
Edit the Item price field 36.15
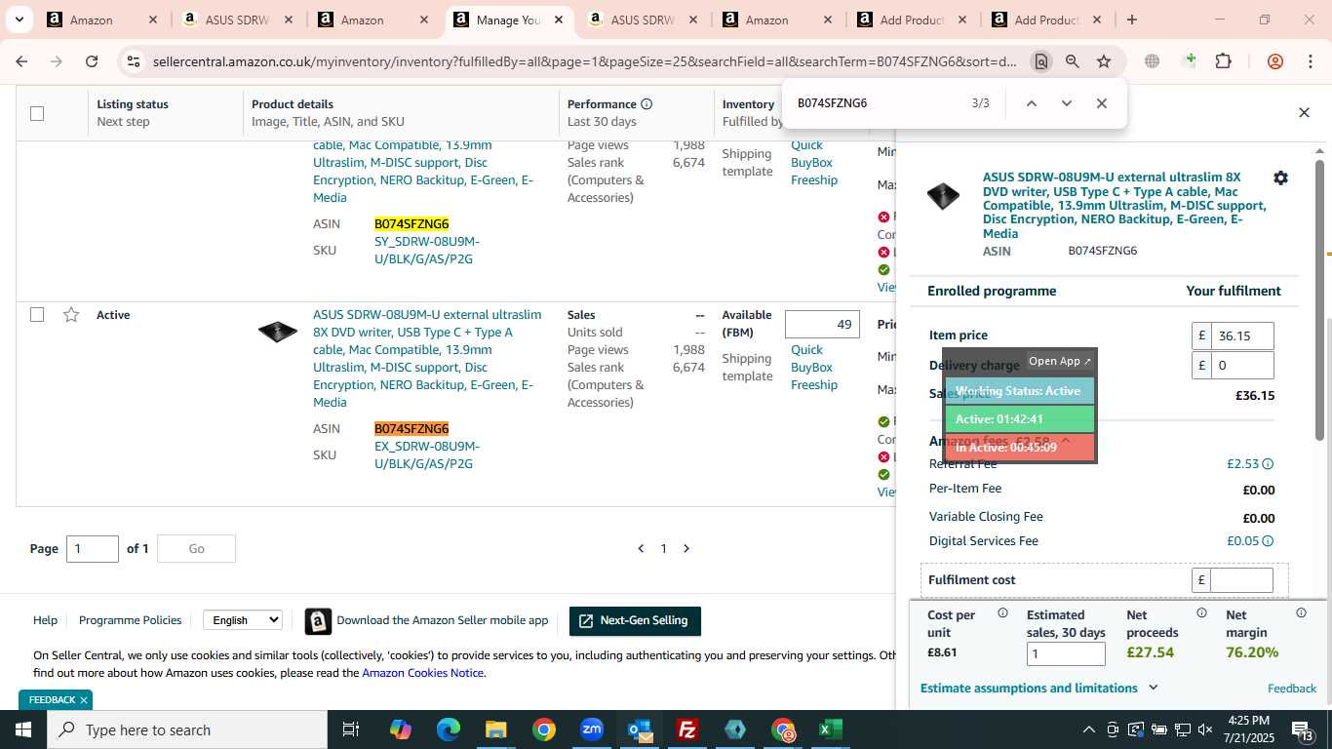coord(1242,335)
